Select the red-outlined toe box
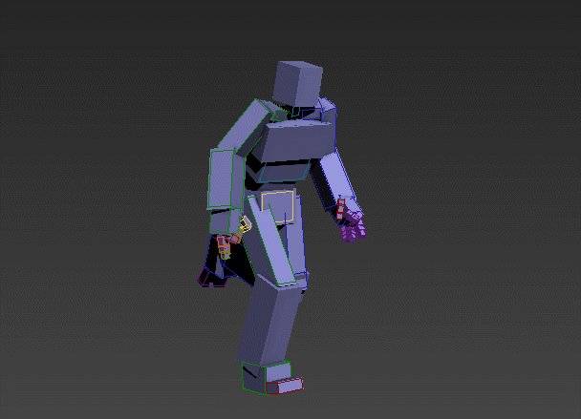The height and width of the screenshot is (419, 581). click(x=285, y=386)
